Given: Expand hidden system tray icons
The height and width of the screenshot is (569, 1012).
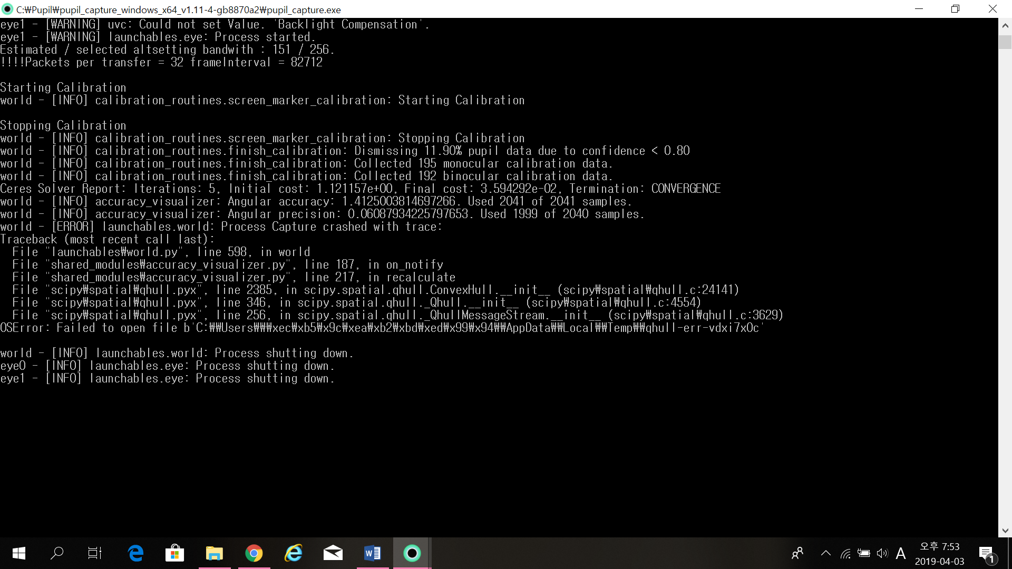Looking at the screenshot, I should pos(826,553).
